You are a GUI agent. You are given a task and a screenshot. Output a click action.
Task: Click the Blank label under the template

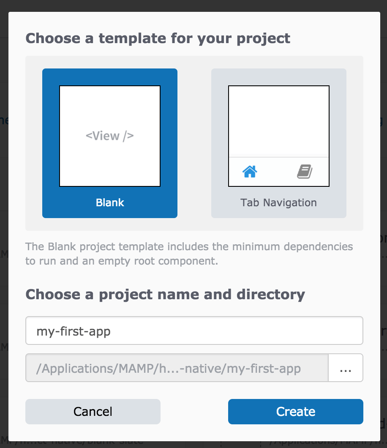[109, 202]
